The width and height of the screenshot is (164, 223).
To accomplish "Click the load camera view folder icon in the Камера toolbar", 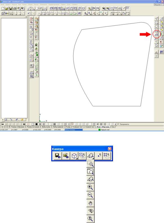I will point(66,156).
